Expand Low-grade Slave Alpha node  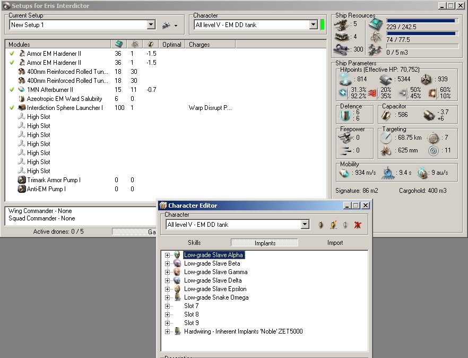tap(167, 255)
